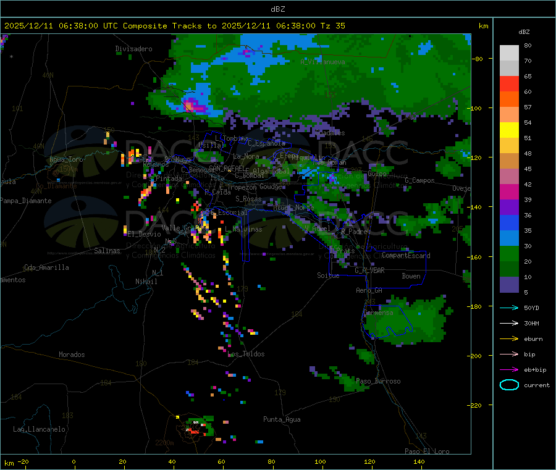Click the 'Los_Toldos' map label

click(246, 354)
